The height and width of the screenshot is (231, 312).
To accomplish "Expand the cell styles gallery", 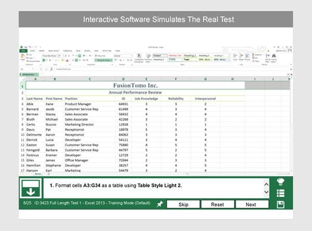I will (229, 61).
